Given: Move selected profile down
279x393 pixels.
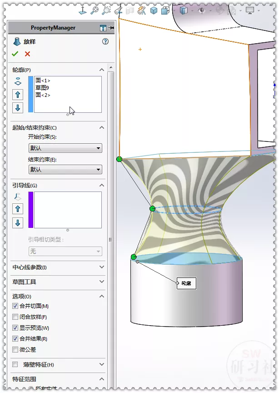Looking at the screenshot, I should tap(18, 108).
